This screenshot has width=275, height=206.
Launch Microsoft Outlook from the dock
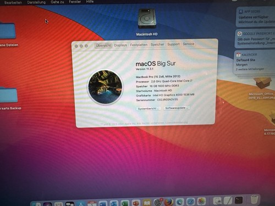coord(114,203)
